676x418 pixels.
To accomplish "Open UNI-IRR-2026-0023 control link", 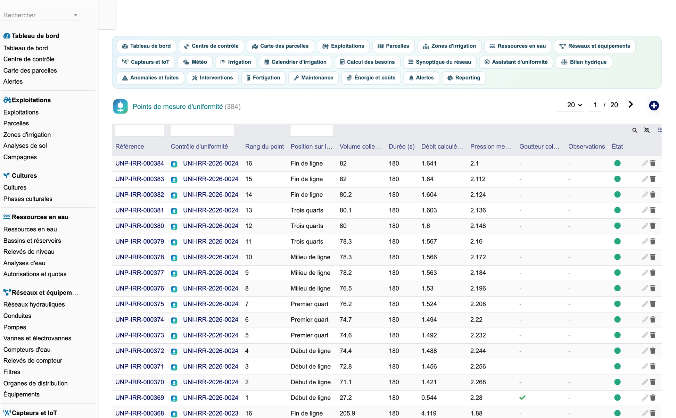I will click(211, 413).
